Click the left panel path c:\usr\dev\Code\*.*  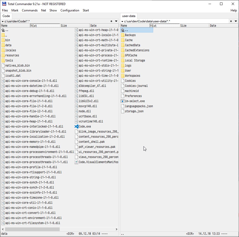pyautogui.click(x=17, y=21)
